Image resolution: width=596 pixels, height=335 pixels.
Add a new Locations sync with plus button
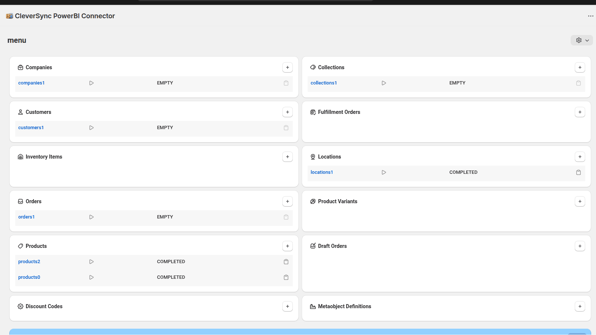pyautogui.click(x=580, y=157)
